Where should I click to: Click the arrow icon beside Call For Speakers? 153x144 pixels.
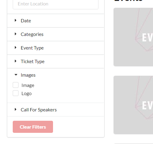tap(15, 110)
